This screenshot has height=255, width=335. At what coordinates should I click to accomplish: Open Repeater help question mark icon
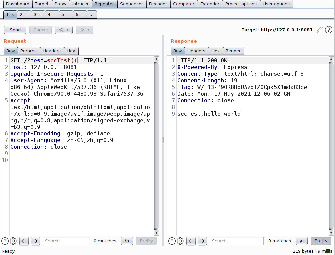click(x=329, y=30)
